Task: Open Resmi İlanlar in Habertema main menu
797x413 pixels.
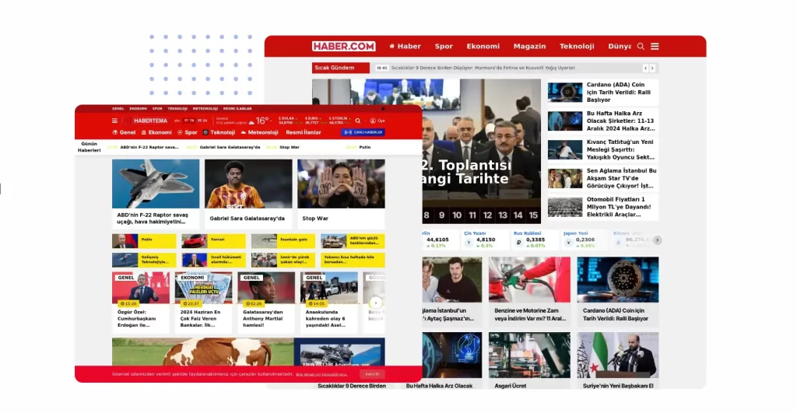Action: [304, 132]
